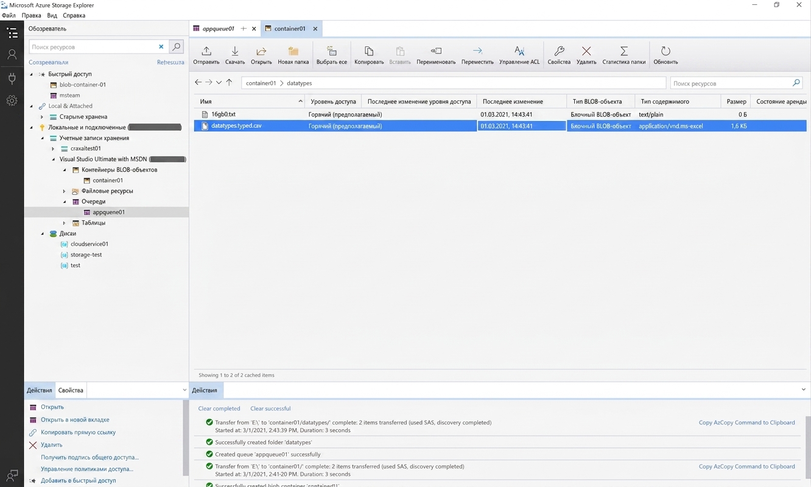Collapse the Быстрый доступ tree node
Image resolution: width=811 pixels, height=487 pixels.
[x=32, y=74]
